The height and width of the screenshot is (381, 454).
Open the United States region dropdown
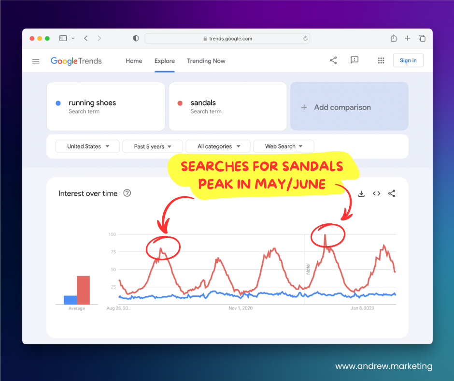[x=87, y=146]
